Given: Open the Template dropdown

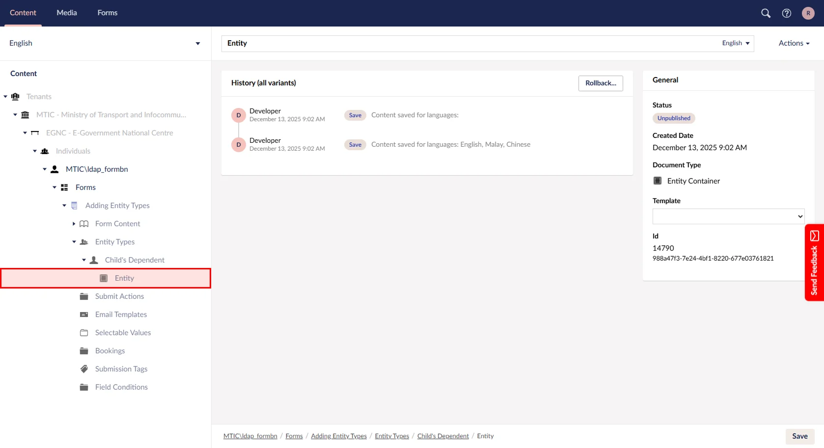Looking at the screenshot, I should (728, 216).
